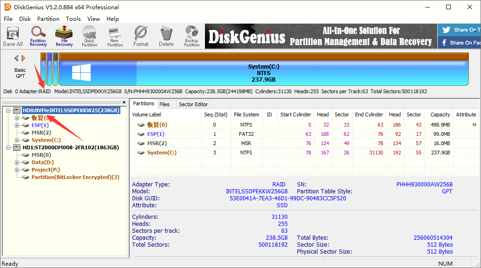Switch to the Sector Editor tab

point(193,104)
